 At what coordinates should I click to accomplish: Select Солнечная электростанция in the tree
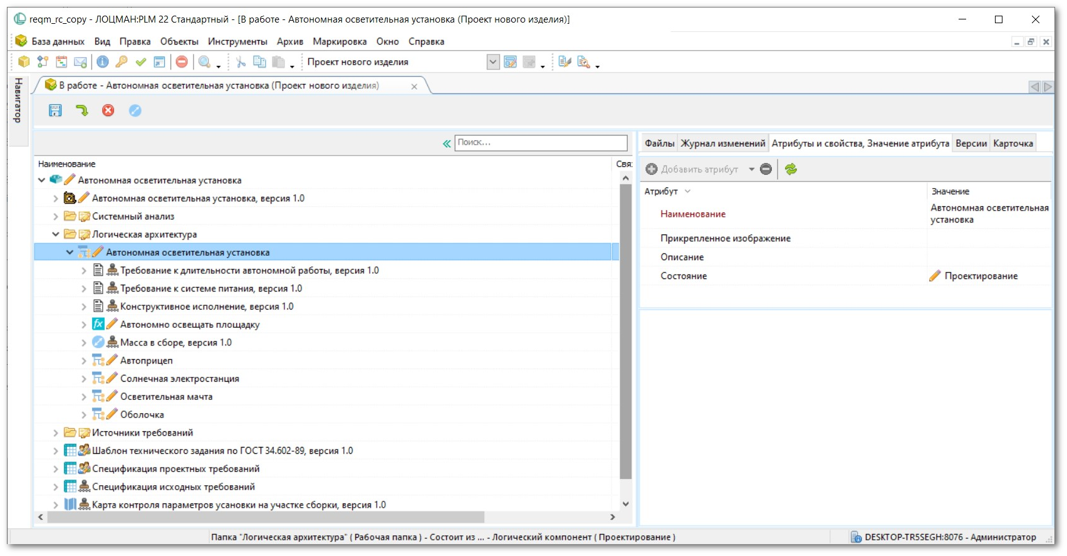click(x=179, y=379)
